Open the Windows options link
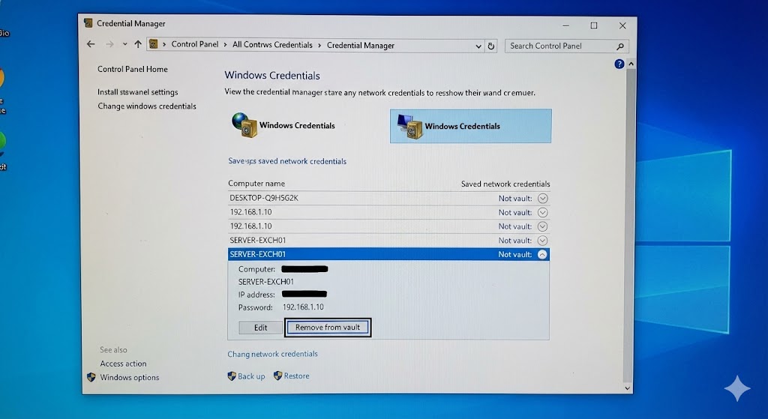 pyautogui.click(x=129, y=377)
